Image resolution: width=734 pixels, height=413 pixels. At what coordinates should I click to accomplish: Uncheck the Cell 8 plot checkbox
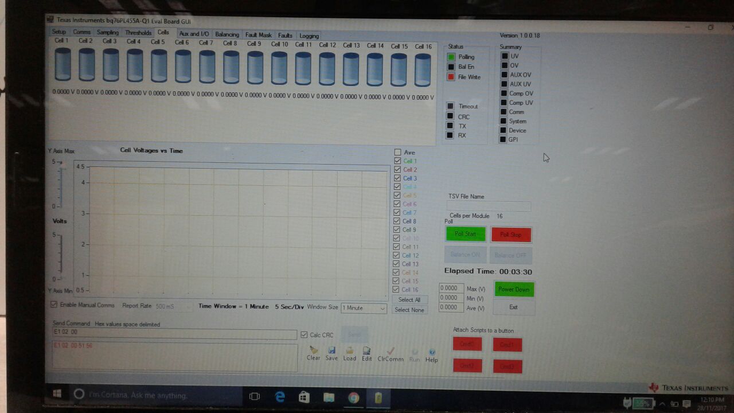(x=397, y=221)
